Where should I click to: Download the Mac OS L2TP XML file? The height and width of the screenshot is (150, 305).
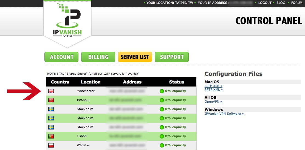(x=213, y=86)
